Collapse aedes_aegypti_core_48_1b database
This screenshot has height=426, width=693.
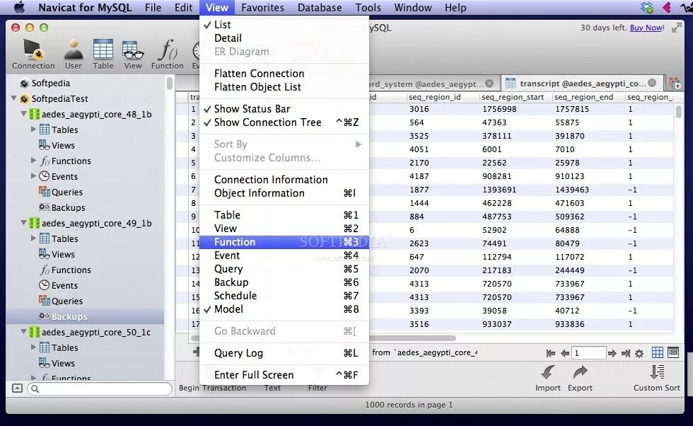point(24,114)
